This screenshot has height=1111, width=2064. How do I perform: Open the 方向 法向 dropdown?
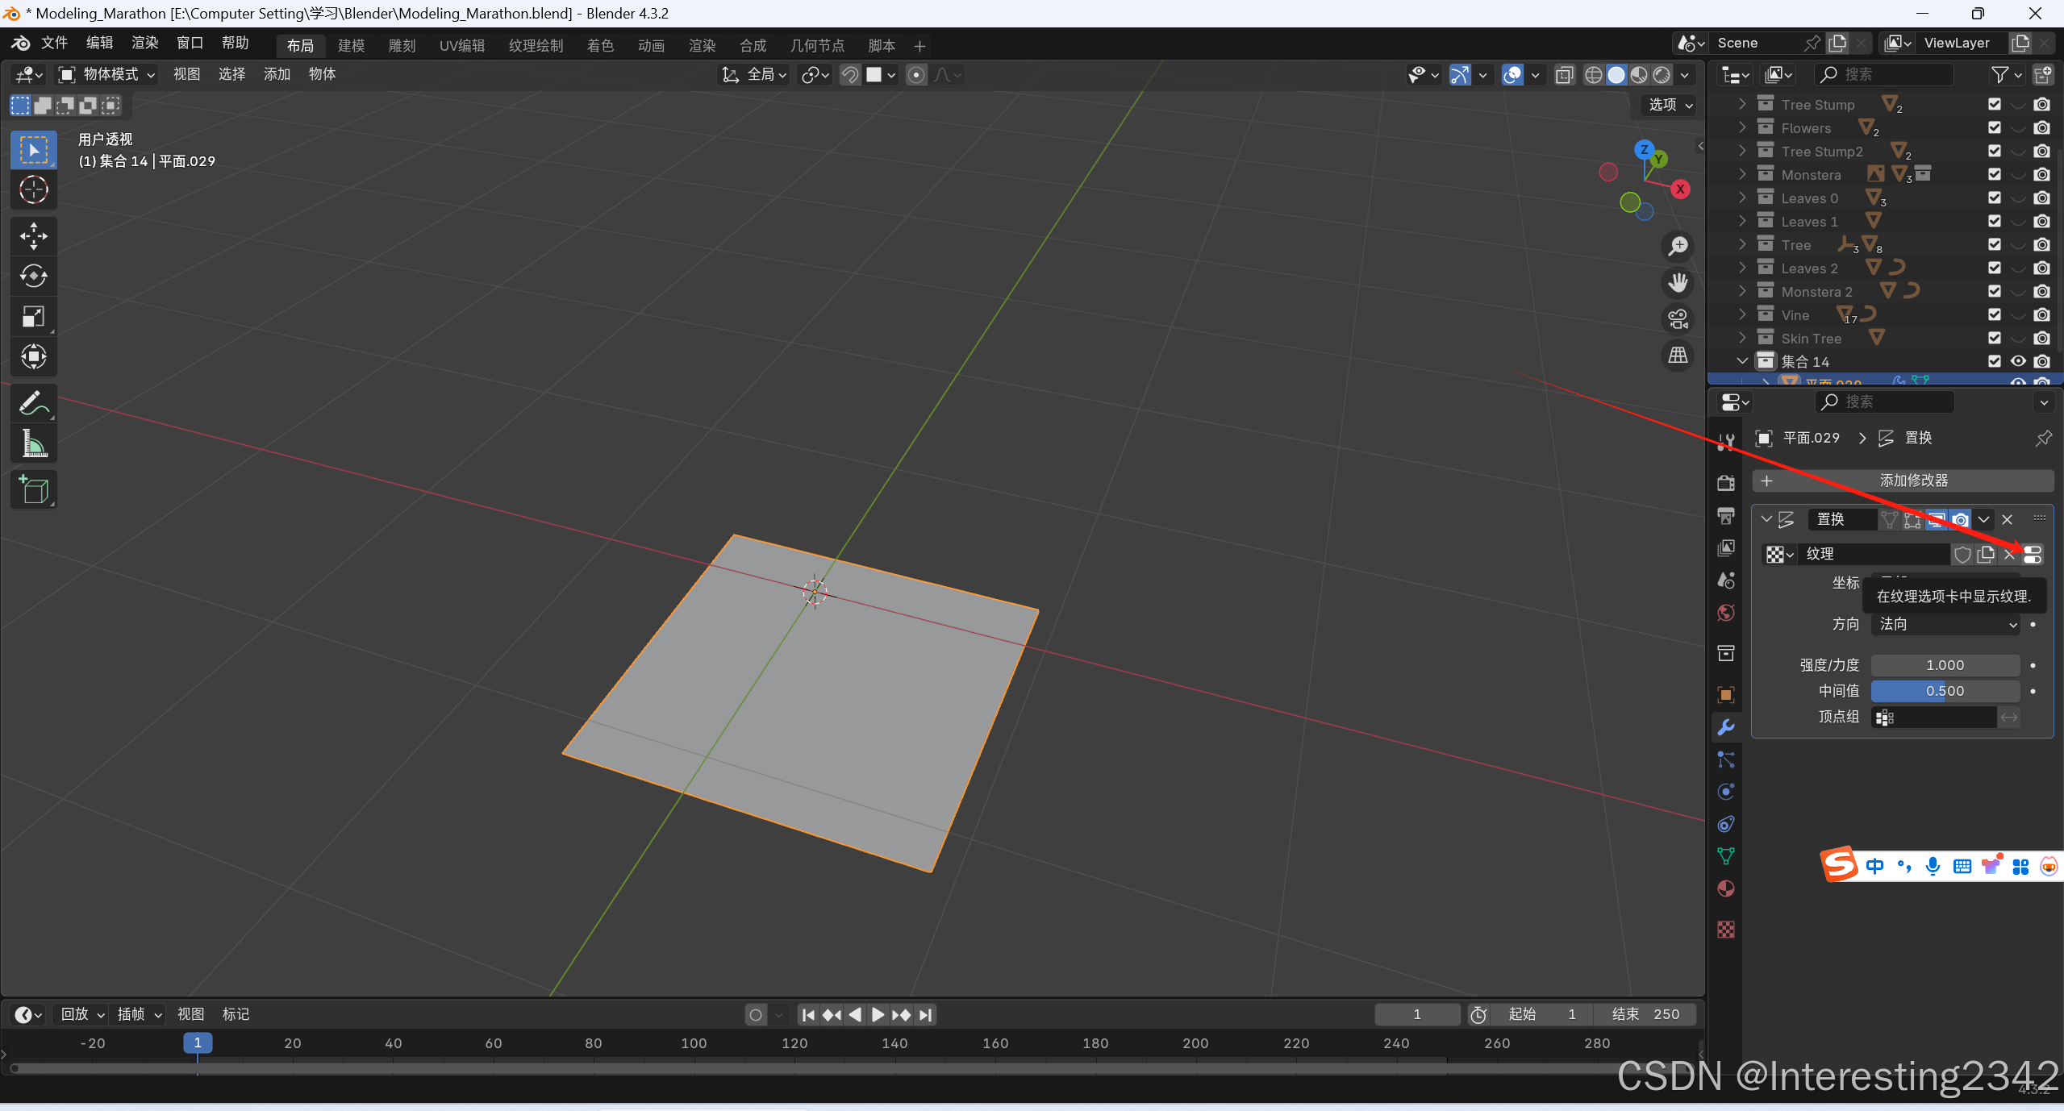(x=1945, y=624)
